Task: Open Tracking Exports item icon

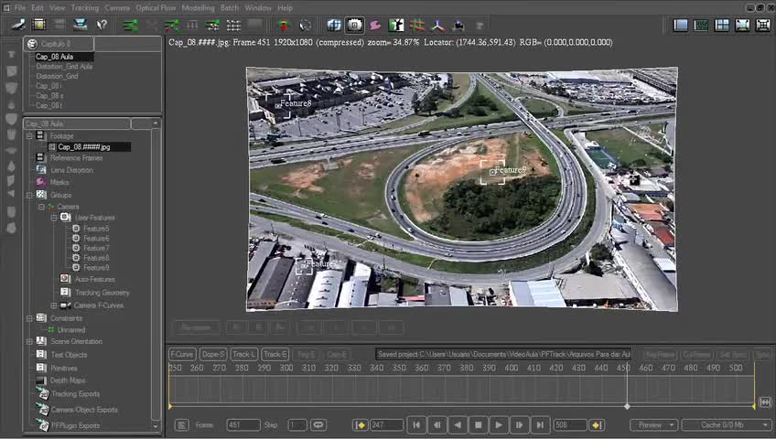Action: [x=42, y=394]
